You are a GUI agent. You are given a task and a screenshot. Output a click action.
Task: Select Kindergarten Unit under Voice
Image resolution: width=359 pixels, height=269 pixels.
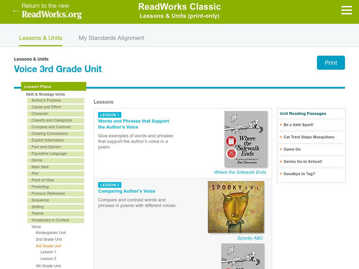51,233
